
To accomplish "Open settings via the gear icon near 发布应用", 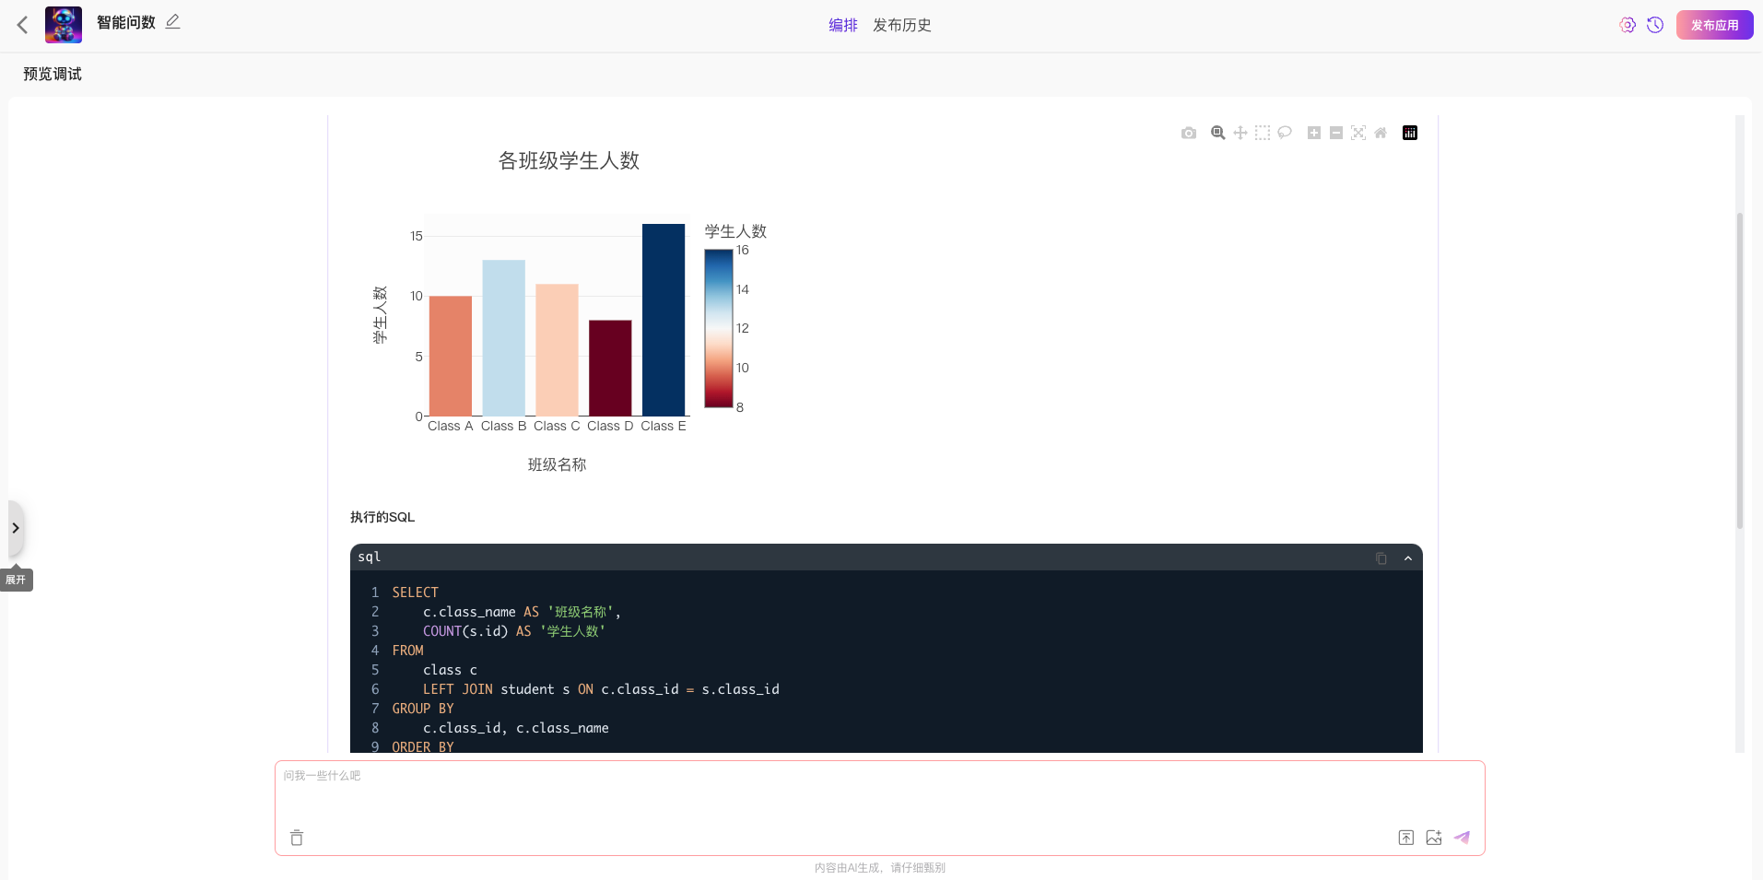I will 1628,25.
